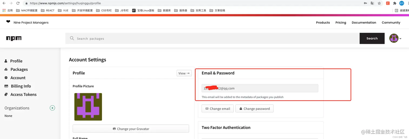409x139 pixels.
Task: Click the black heart icon
Action: pyautogui.click(x=8, y=22)
